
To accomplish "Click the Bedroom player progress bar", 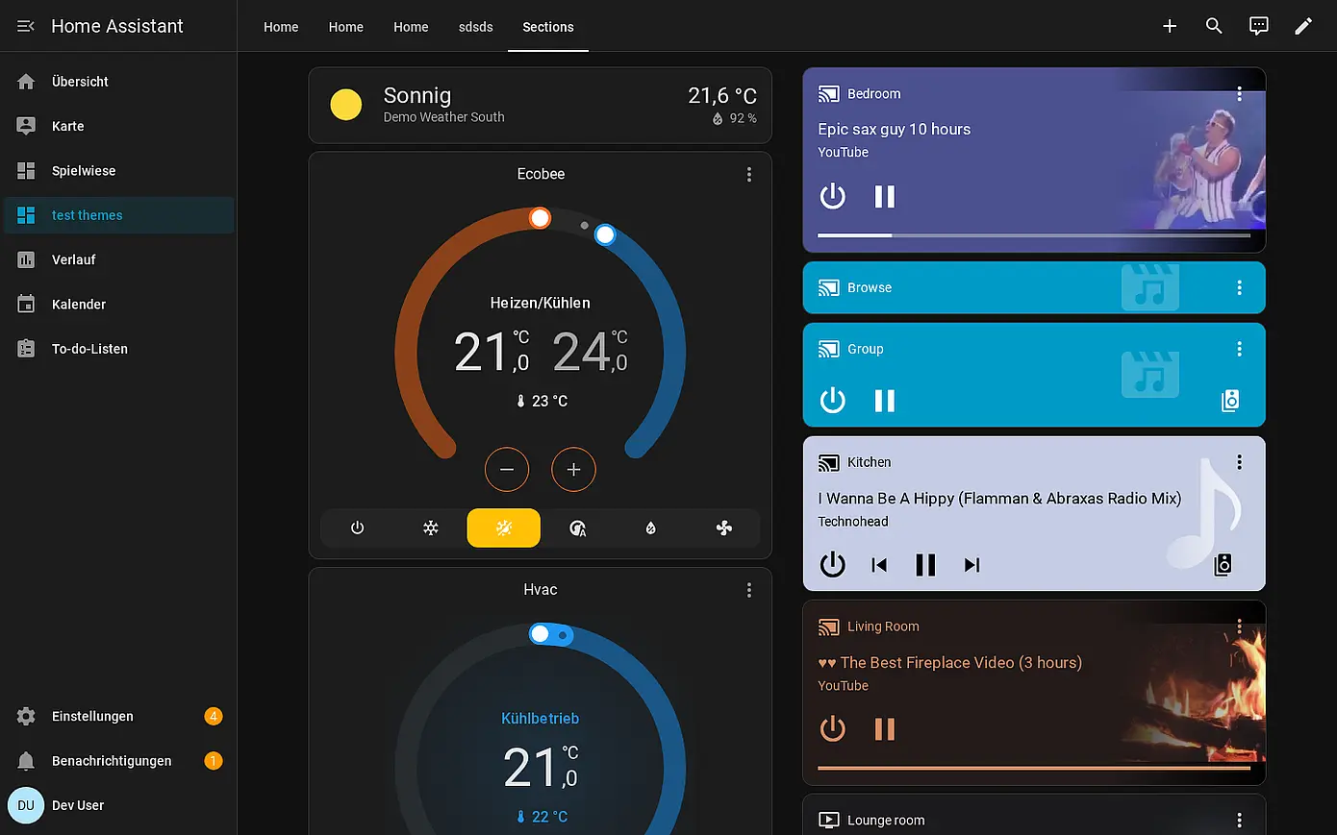I will [1034, 235].
